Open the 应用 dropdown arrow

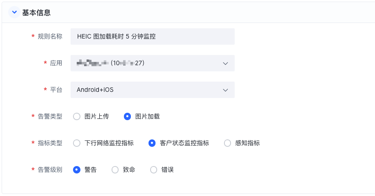[225, 63]
